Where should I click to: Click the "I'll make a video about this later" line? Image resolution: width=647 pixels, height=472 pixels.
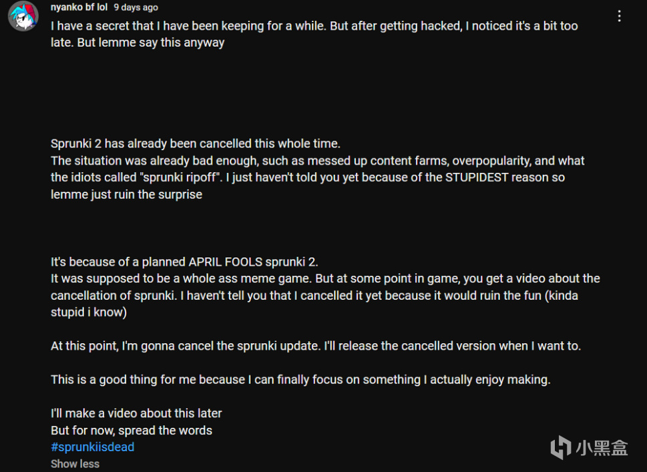click(136, 413)
